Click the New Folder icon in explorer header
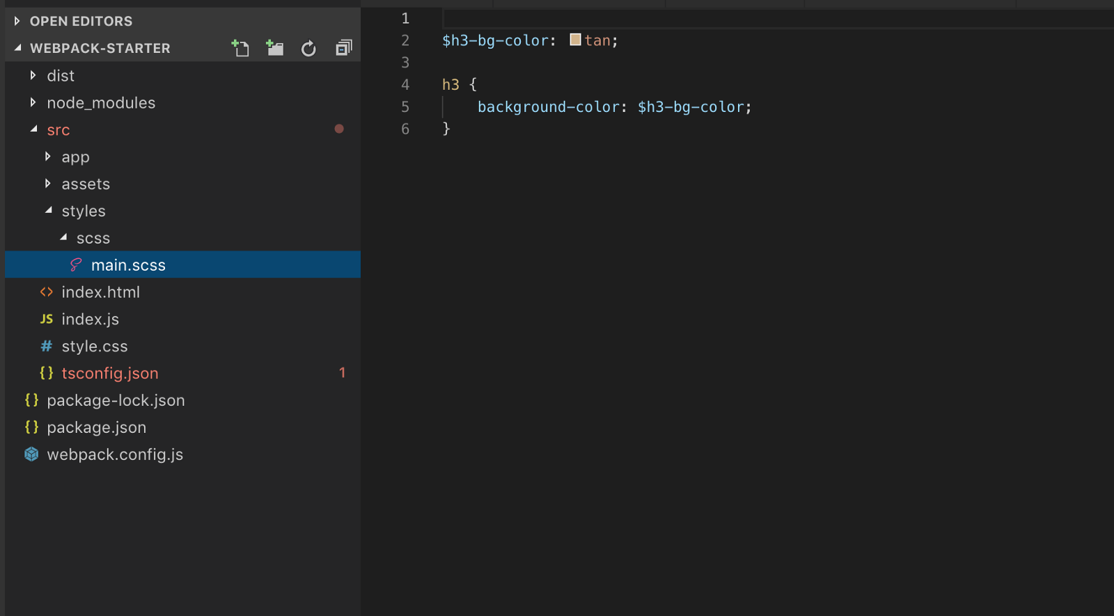 (x=275, y=48)
